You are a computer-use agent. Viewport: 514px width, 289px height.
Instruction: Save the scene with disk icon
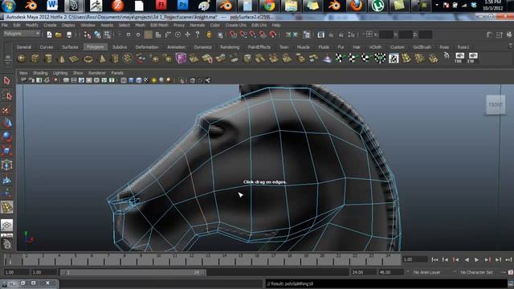pyautogui.click(x=69, y=35)
